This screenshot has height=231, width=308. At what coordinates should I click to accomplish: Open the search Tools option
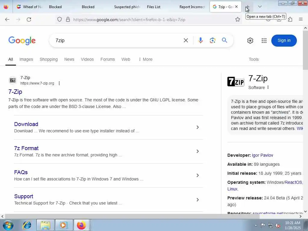click(x=254, y=59)
